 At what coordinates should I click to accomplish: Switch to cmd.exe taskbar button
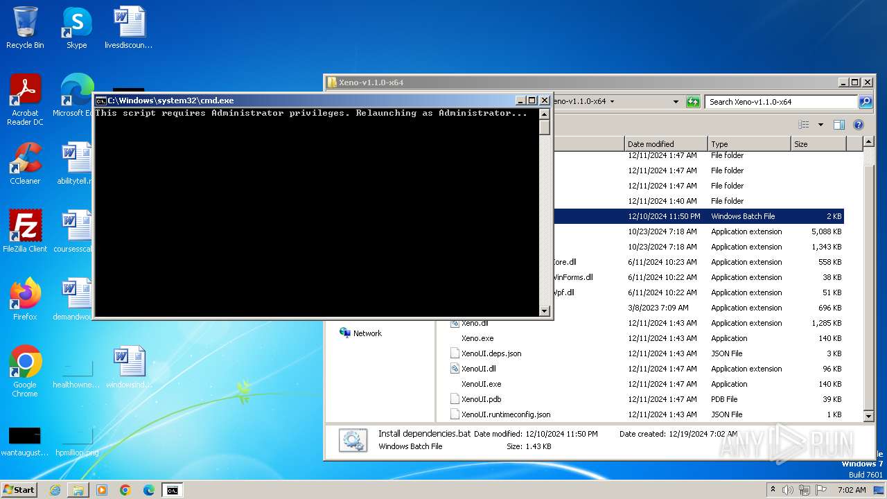pos(173,490)
